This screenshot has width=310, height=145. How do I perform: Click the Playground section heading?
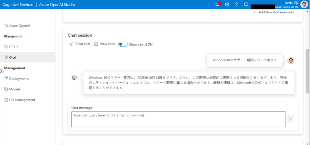[x=13, y=36]
